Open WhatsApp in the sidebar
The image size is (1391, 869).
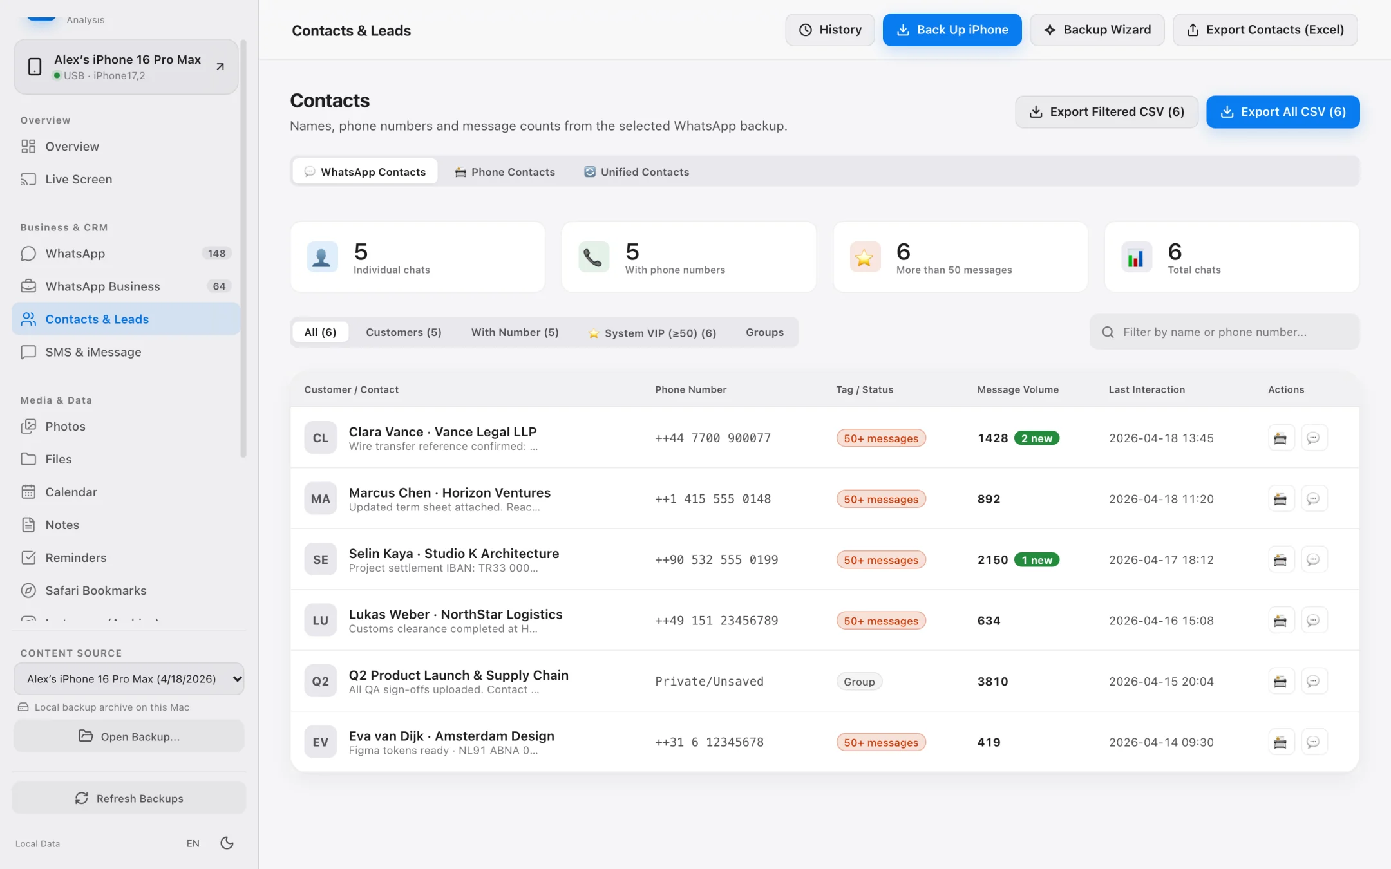126,254
